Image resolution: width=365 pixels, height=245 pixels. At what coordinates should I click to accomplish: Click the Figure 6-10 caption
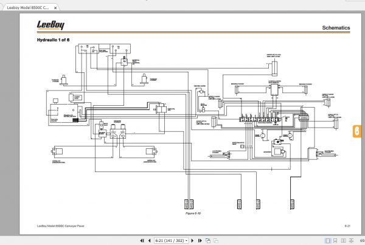(x=193, y=213)
